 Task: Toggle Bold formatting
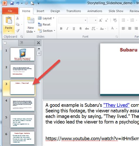tap(61, 29)
